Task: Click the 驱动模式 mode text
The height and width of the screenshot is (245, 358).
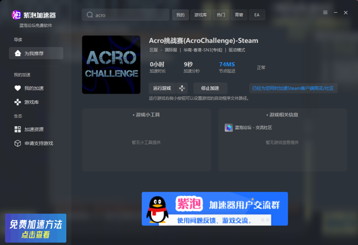Action: tap(237, 50)
